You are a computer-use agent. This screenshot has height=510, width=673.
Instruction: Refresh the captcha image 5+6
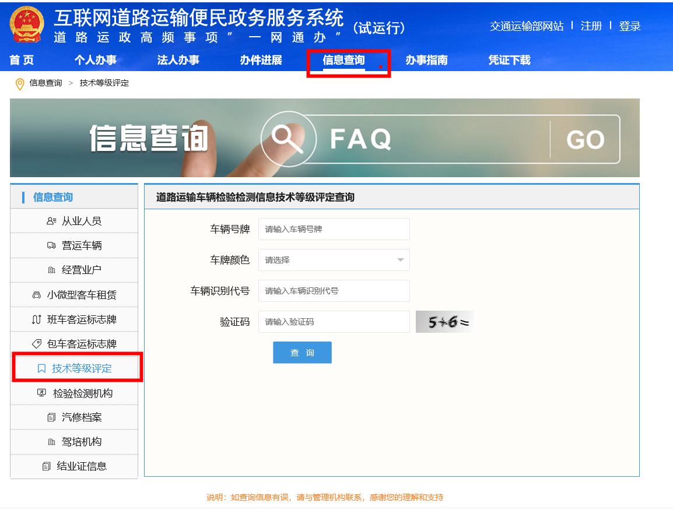(x=444, y=322)
